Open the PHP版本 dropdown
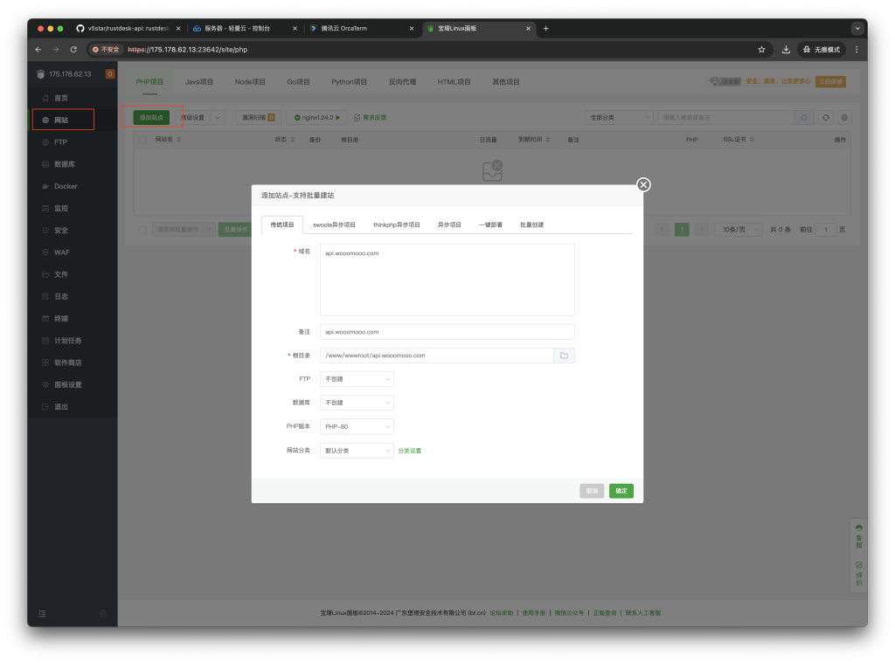 (357, 427)
